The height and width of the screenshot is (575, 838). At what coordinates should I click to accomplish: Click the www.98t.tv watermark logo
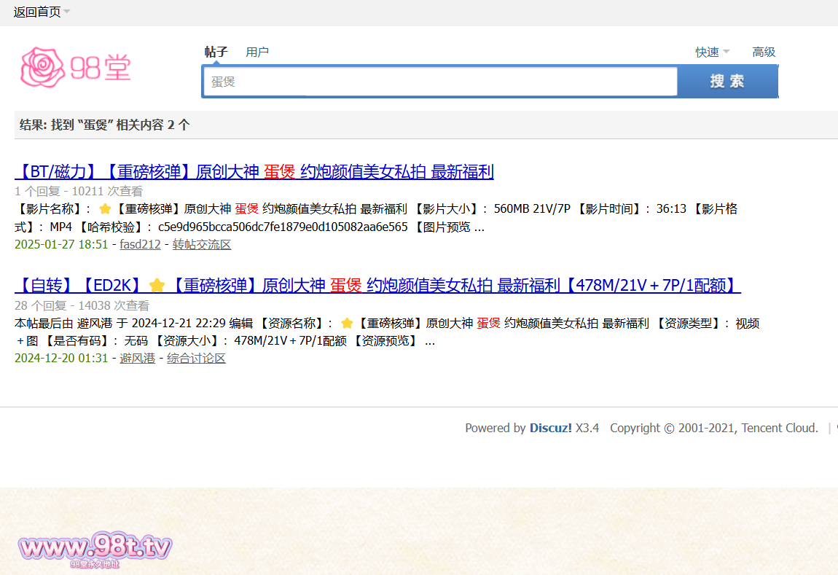pos(95,548)
